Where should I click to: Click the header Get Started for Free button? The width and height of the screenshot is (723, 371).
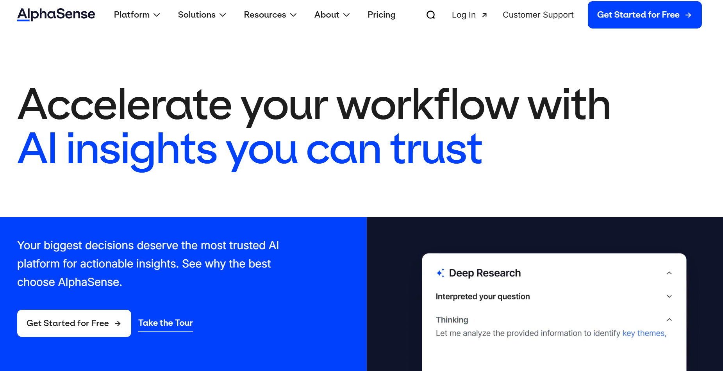[x=644, y=15]
